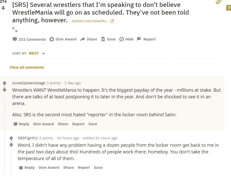This screenshot has height=177, width=231.
Task: Click the expand post arrows icon
Action: coord(15,29)
